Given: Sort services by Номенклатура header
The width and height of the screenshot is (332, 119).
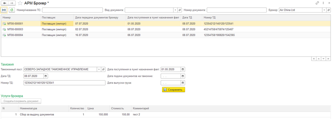Looking at the screenshot, I should (43, 108).
